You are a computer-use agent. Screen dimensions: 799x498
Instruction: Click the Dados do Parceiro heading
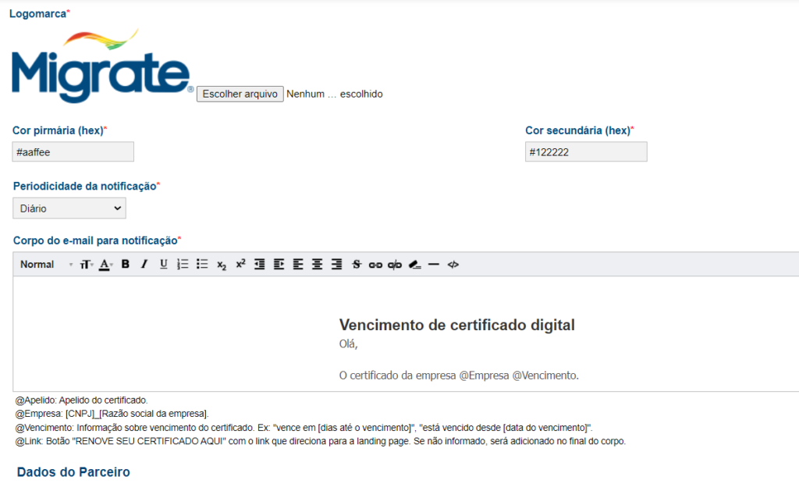tap(73, 472)
